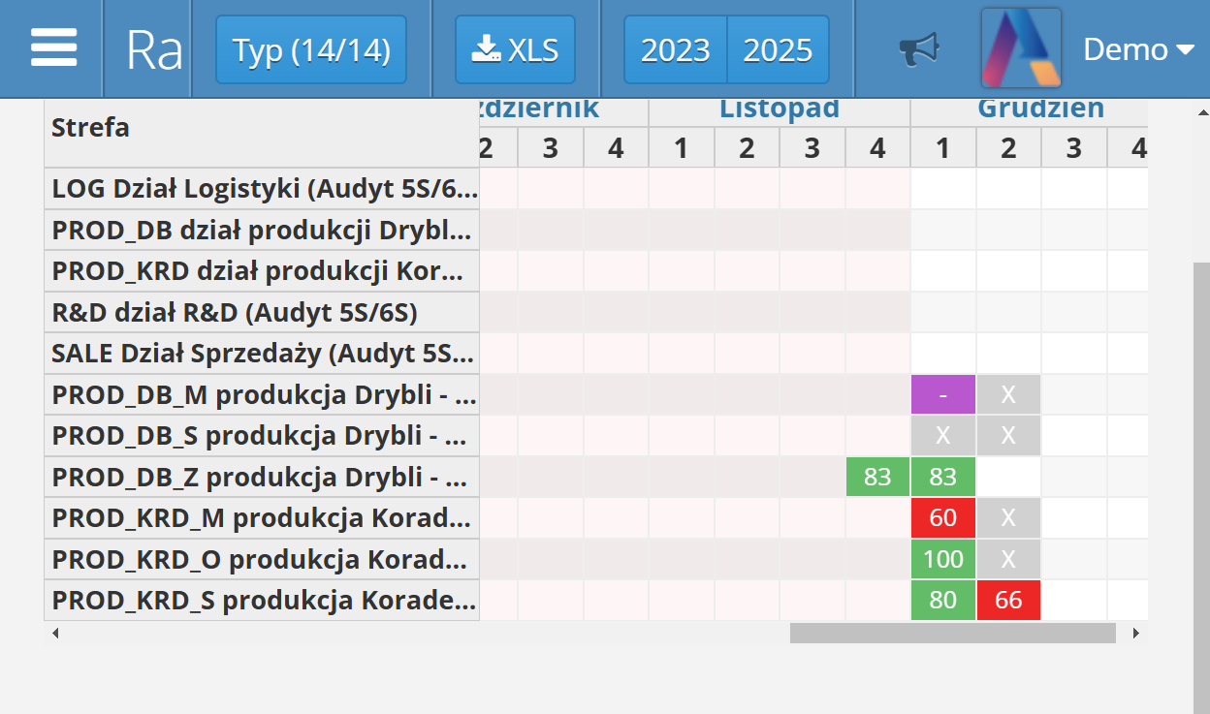
Task: Click the megaphone announcements icon
Action: [x=918, y=48]
